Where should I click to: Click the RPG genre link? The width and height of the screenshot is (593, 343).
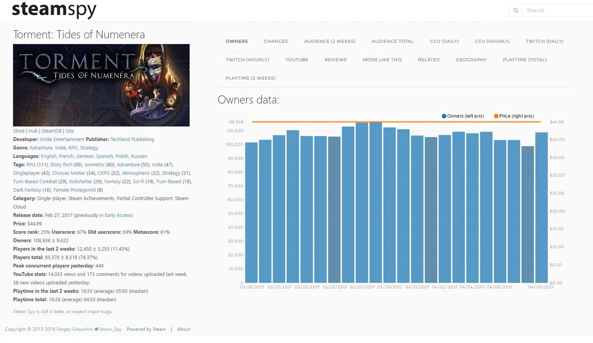coord(73,148)
